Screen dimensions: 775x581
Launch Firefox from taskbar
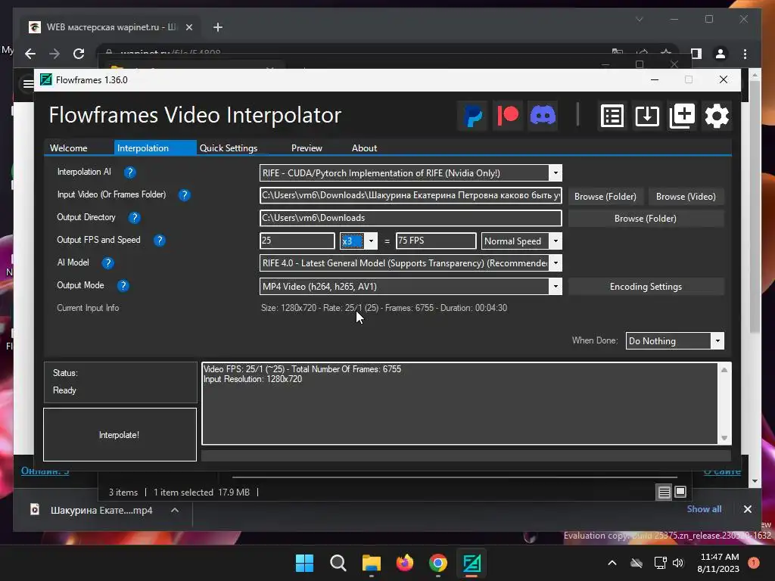405,563
